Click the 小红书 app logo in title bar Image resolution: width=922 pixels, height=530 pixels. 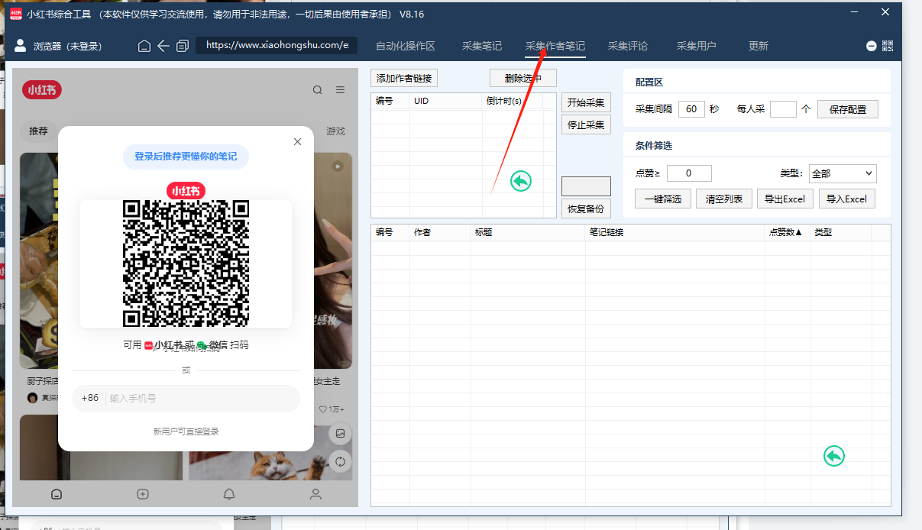click(16, 14)
